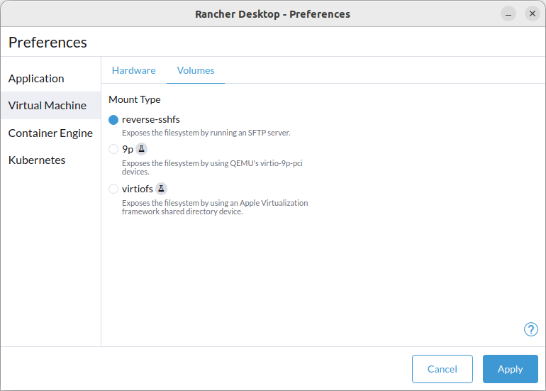This screenshot has width=546, height=391.
Task: Close the Rancher Desktop Preferences window
Action: 532,14
